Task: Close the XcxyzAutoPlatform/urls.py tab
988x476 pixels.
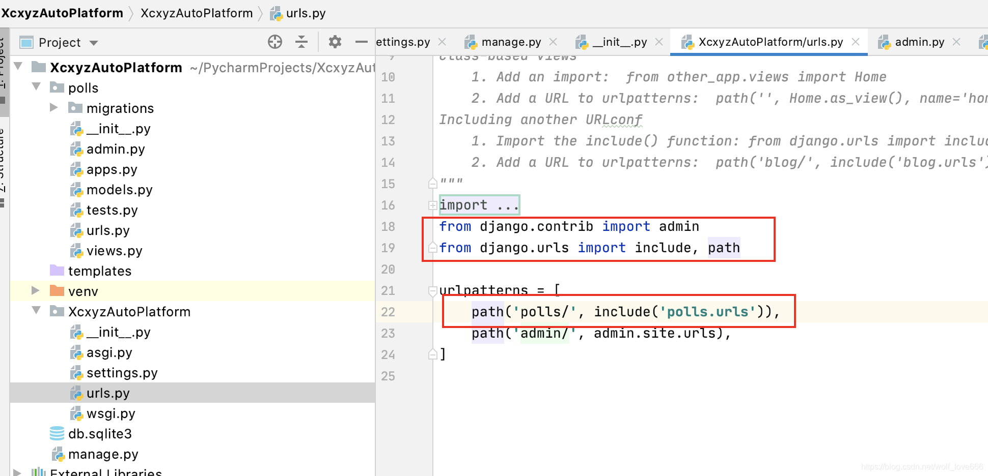Action: click(856, 42)
